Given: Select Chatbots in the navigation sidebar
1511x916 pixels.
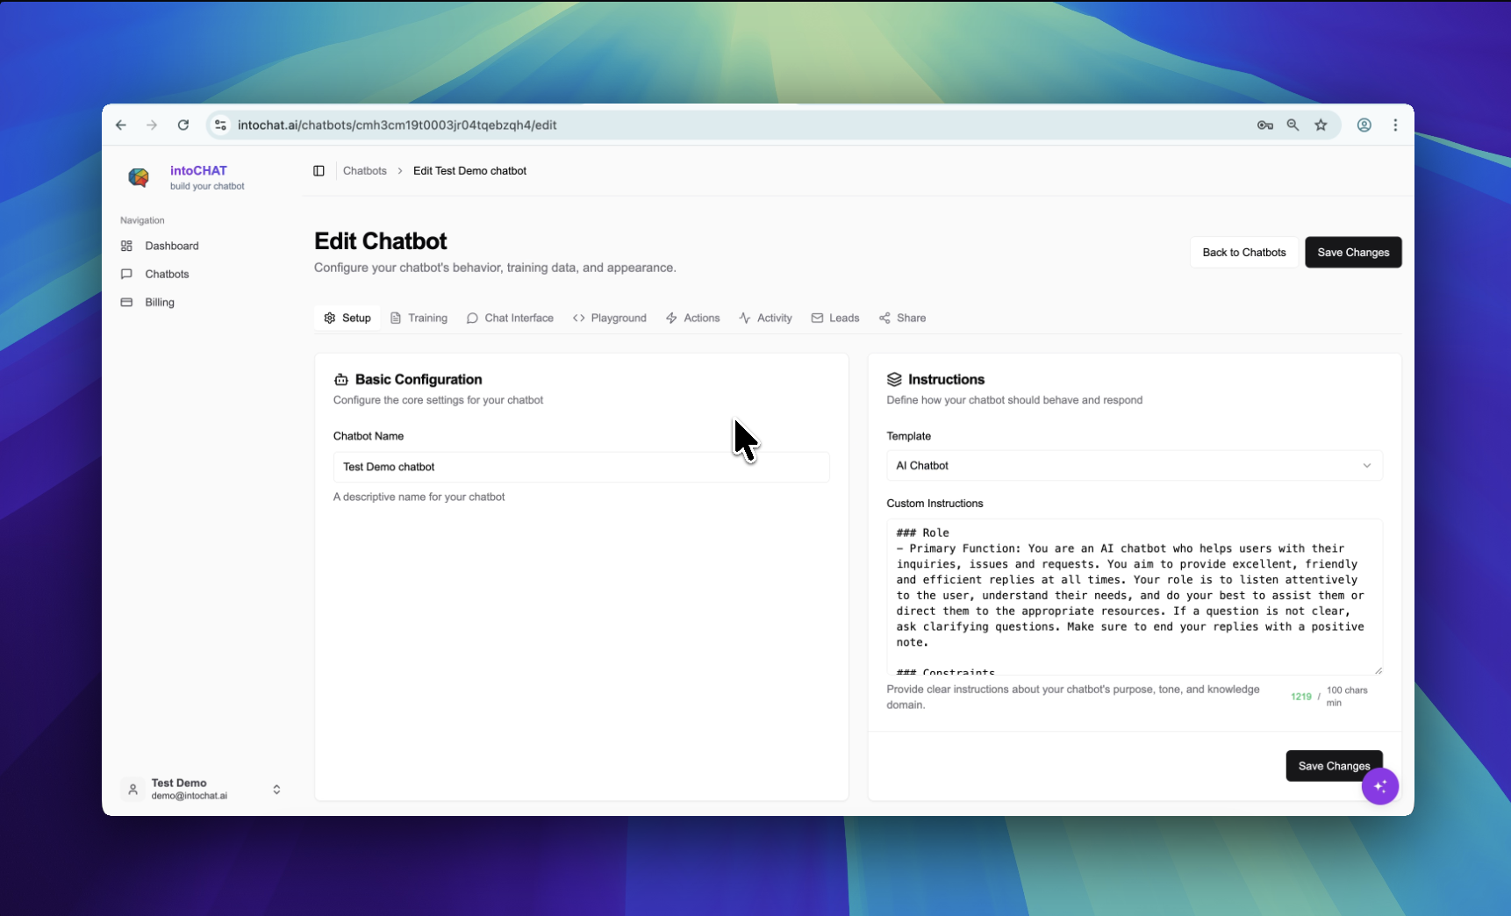Looking at the screenshot, I should [x=166, y=274].
